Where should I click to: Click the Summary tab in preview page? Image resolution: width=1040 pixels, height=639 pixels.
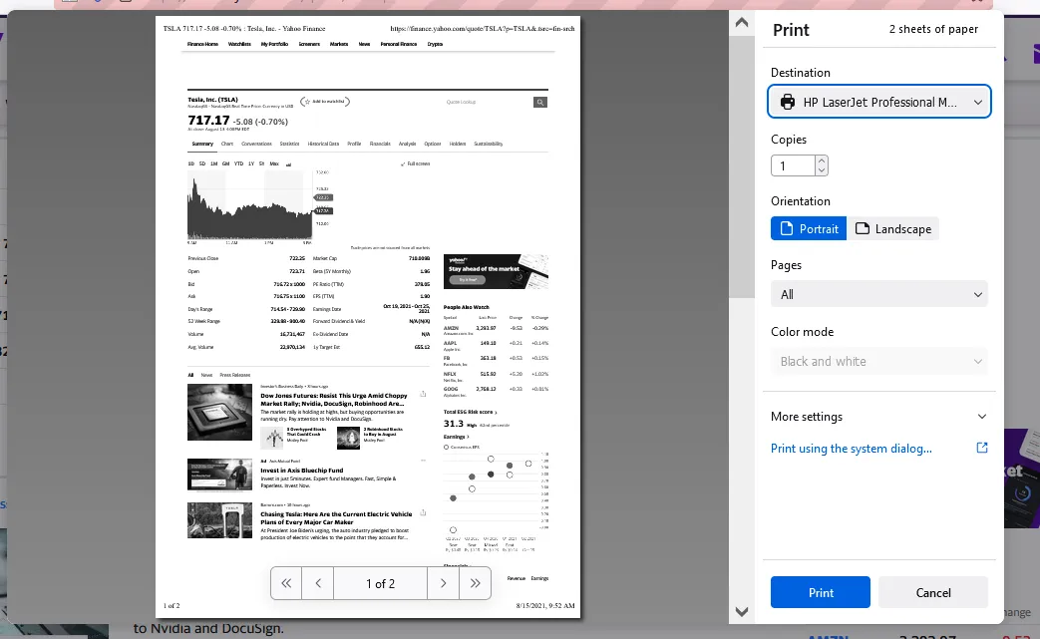[202, 144]
